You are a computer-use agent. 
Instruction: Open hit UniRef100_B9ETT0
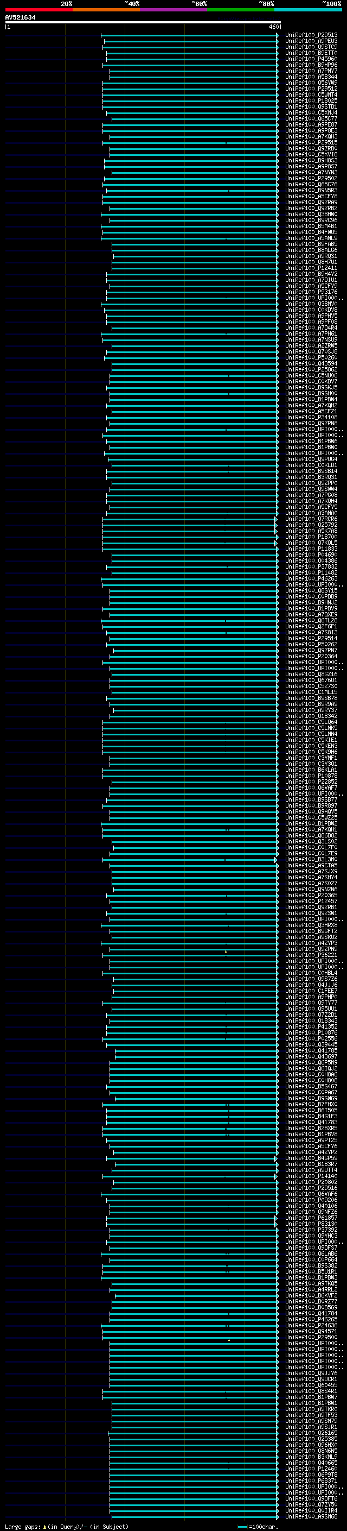pos(311,53)
